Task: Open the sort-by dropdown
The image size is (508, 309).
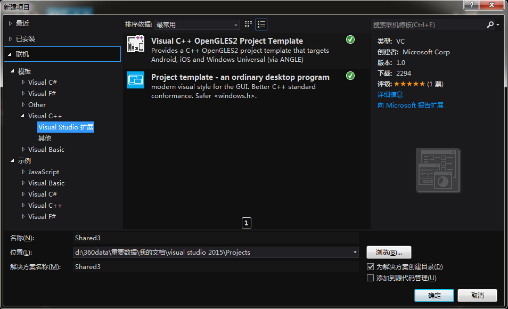Action: tap(197, 25)
